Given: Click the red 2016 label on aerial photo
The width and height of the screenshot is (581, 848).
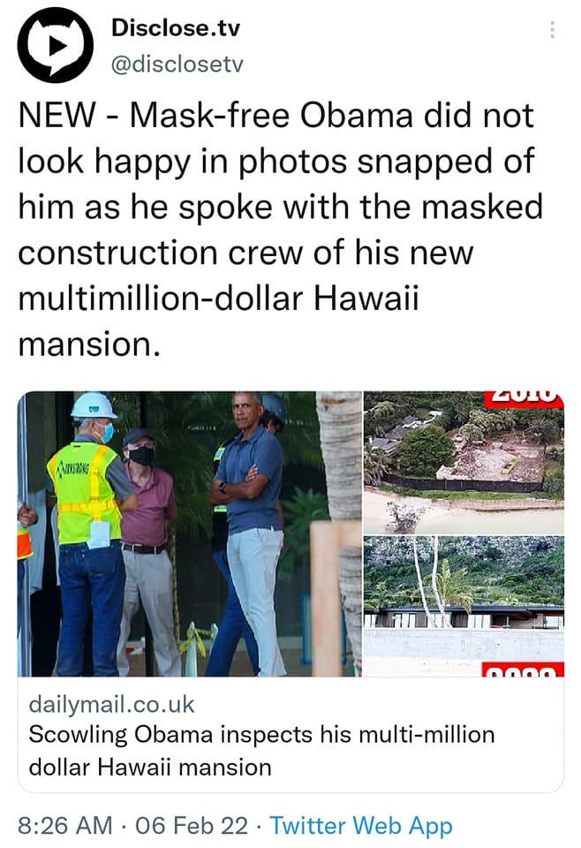Looking at the screenshot, I should coord(524,398).
